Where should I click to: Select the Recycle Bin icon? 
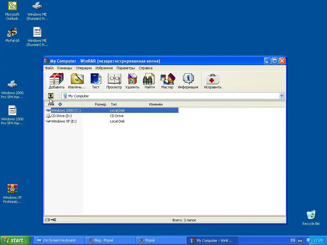click(x=311, y=218)
